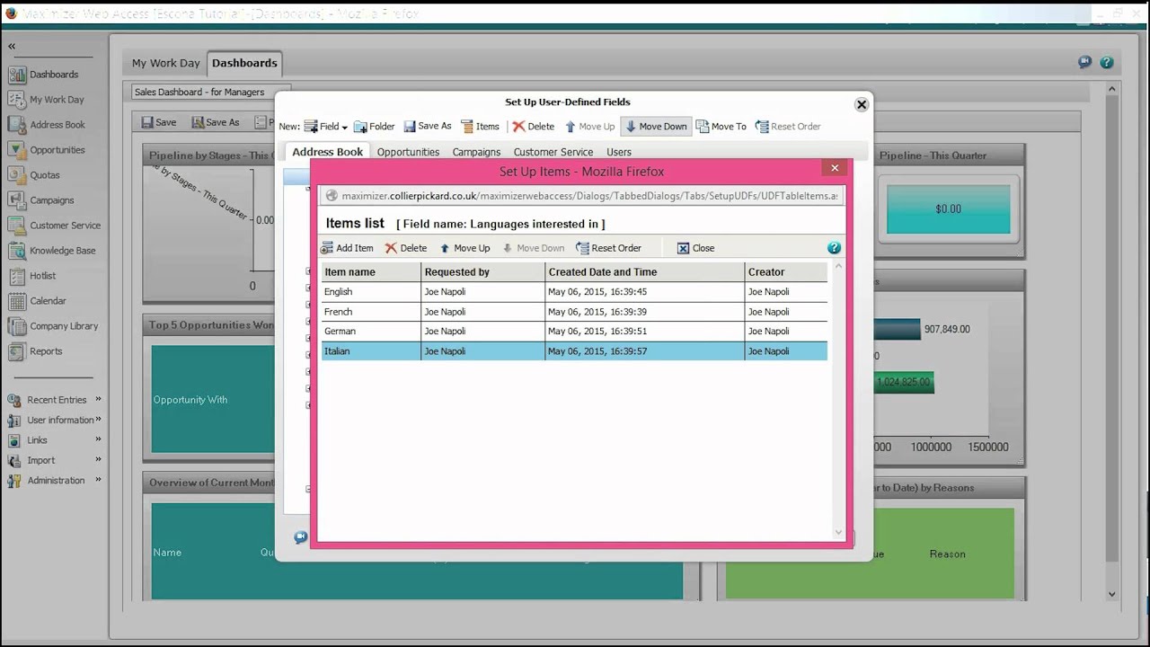1150x647 pixels.
Task: Open help in Set Up Items window
Action: 834,248
